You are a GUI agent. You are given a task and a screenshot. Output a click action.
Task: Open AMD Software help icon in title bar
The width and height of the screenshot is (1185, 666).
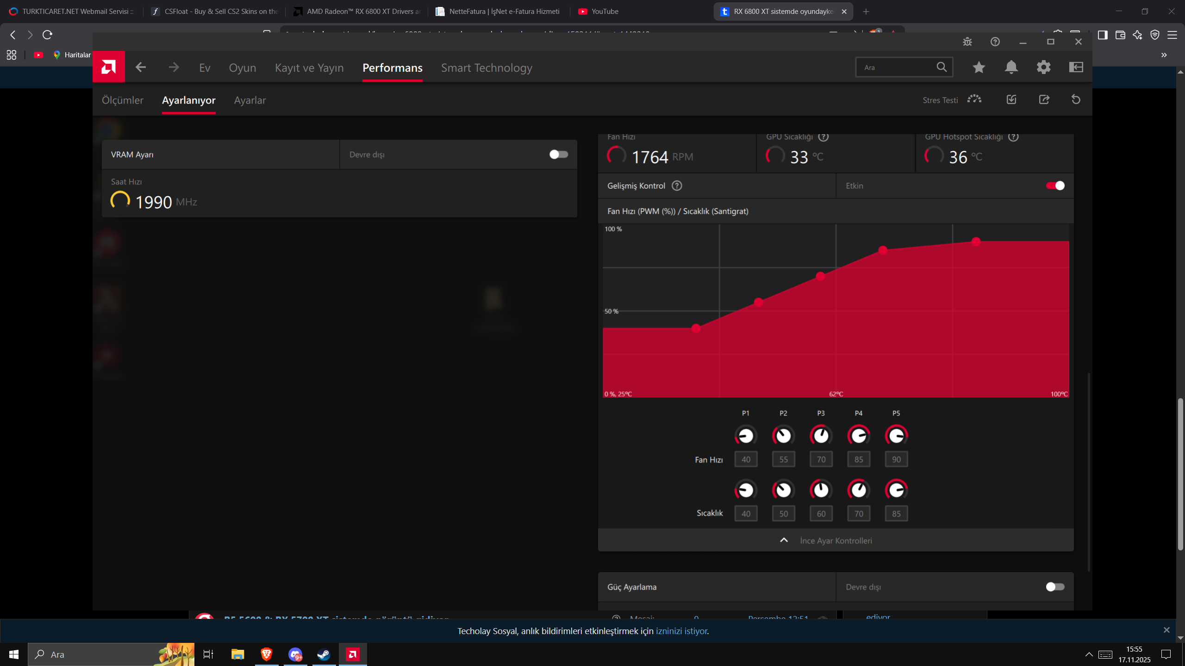[995, 42]
